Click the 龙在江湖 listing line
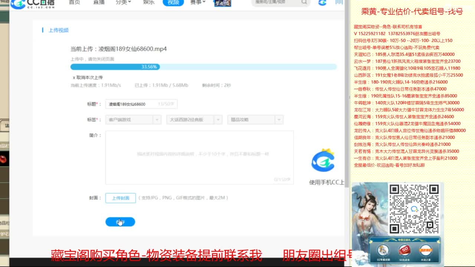 pyautogui.click(x=409, y=110)
